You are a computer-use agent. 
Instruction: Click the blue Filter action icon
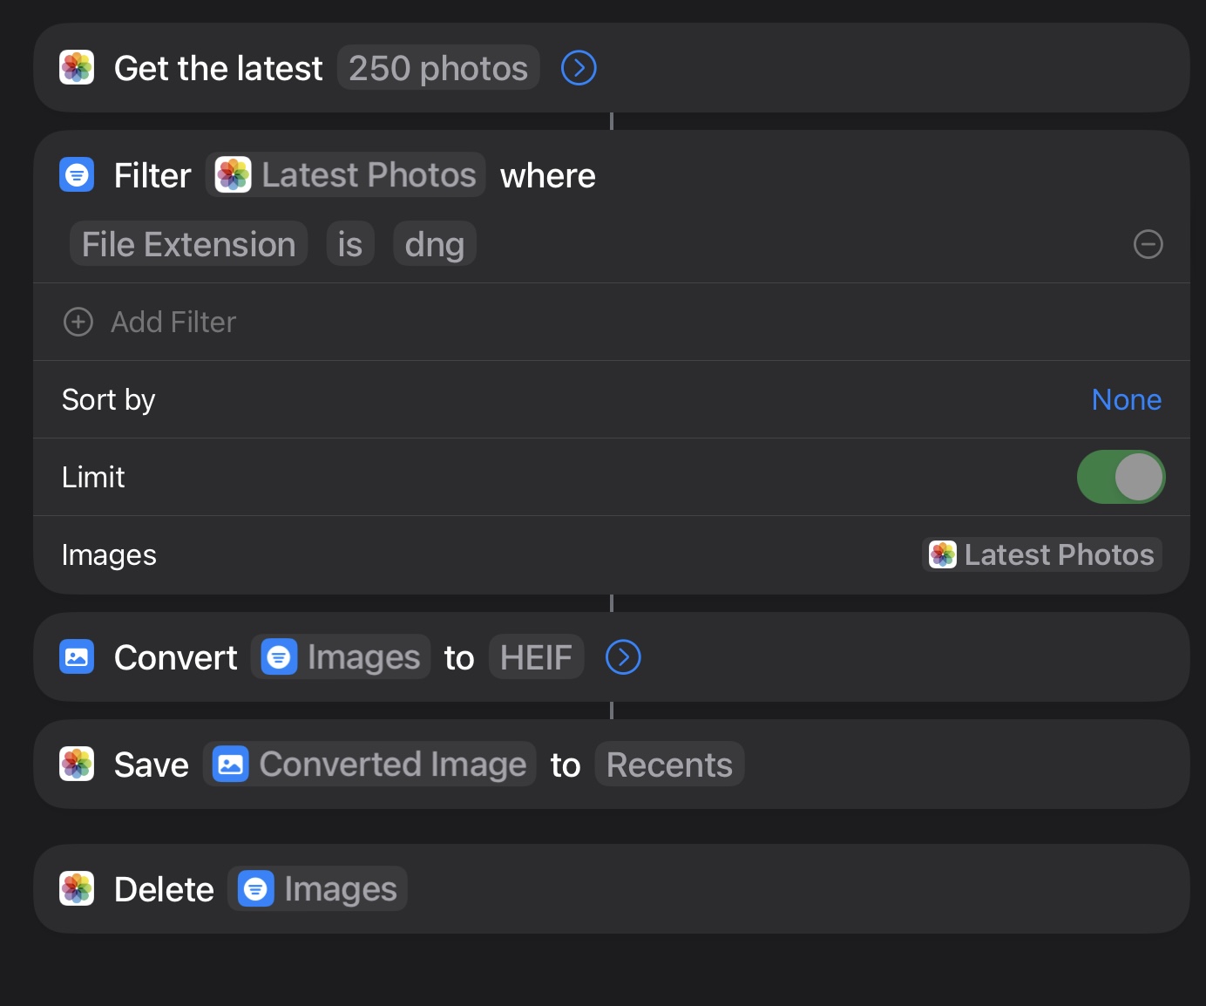[x=77, y=175]
